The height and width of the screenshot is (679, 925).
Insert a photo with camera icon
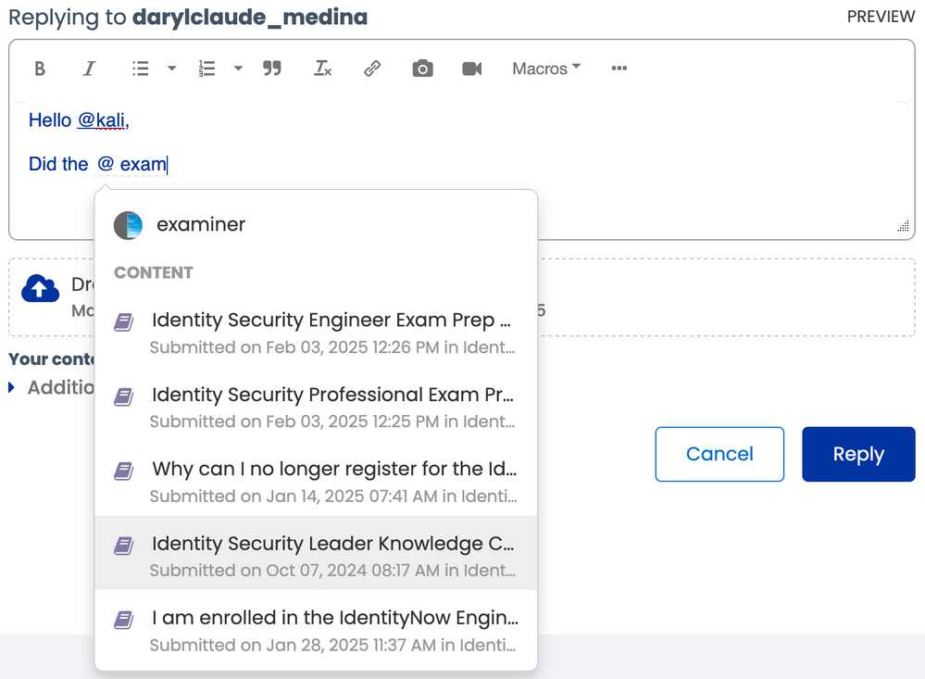tap(422, 69)
